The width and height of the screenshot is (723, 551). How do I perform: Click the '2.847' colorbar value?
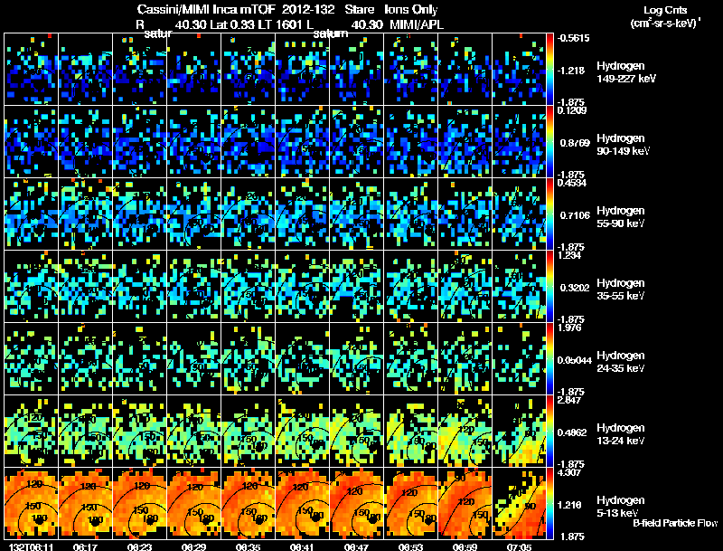569,401
